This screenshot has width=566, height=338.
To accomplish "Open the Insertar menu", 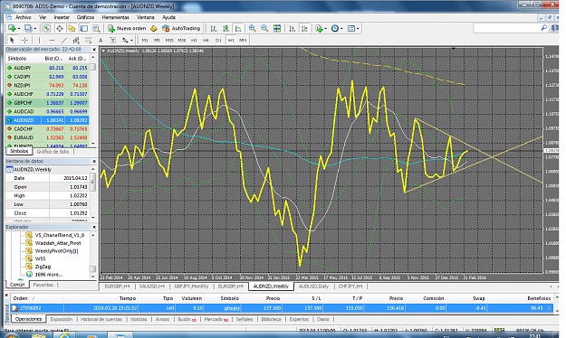I will coord(62,17).
